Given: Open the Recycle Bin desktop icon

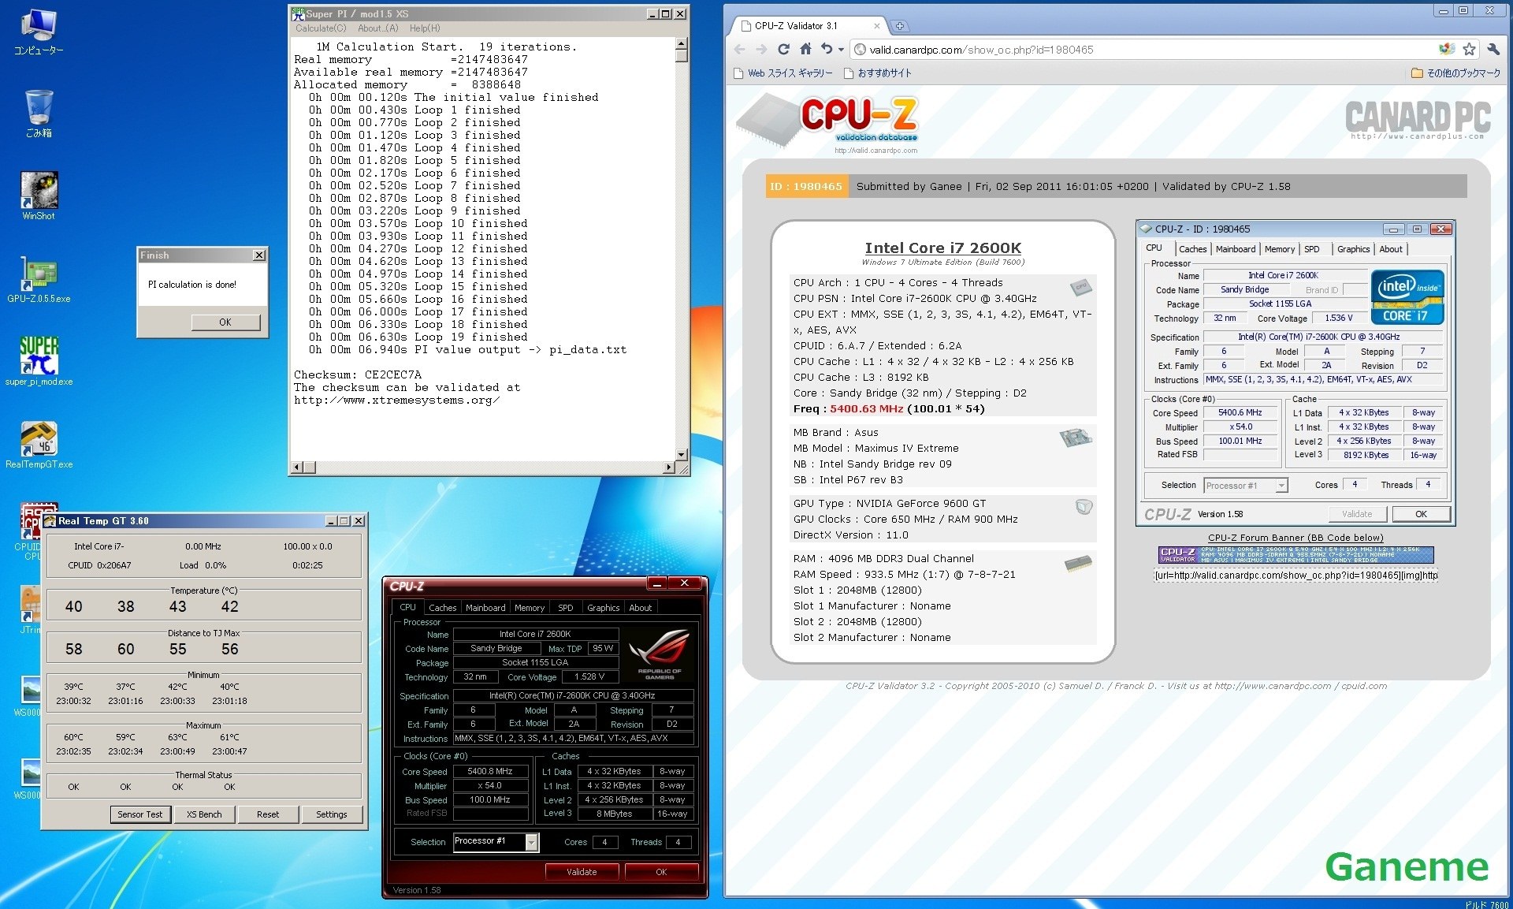Looking at the screenshot, I should 38,109.
